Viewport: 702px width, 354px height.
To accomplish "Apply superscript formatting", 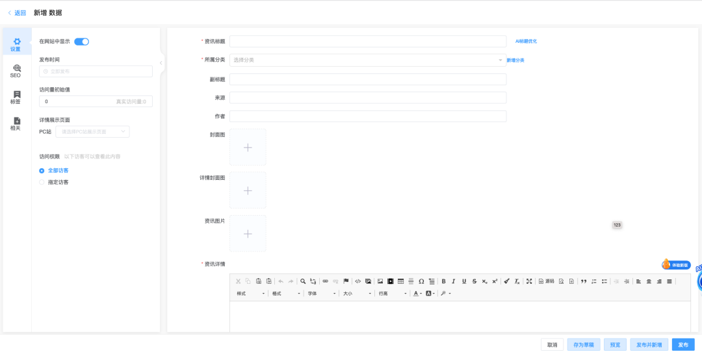I will coord(495,281).
